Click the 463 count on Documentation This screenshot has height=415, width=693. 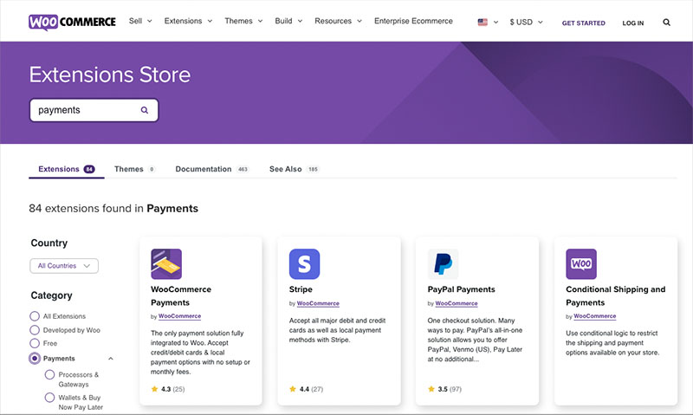[243, 169]
